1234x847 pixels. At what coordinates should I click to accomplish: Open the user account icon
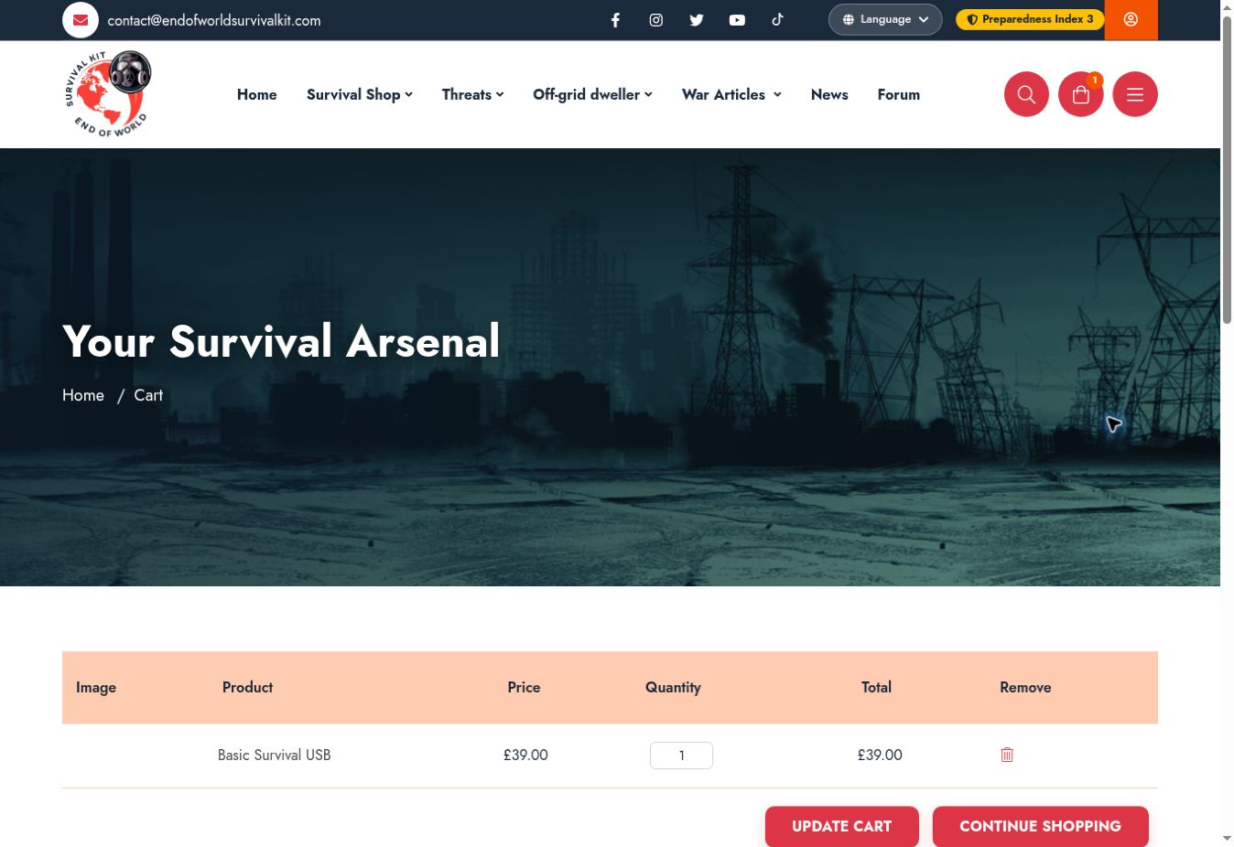pyautogui.click(x=1131, y=19)
